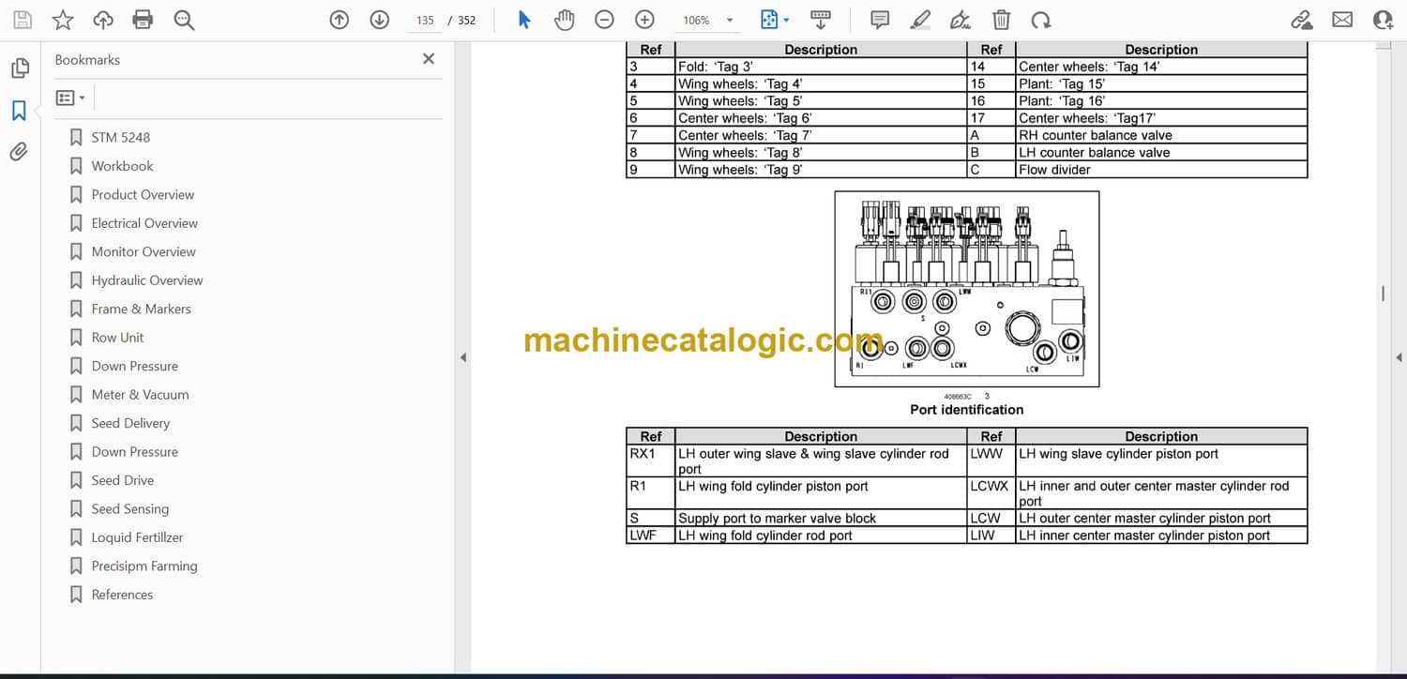This screenshot has height=679, width=1407.
Task: Click the share link icon
Action: 1302,20
